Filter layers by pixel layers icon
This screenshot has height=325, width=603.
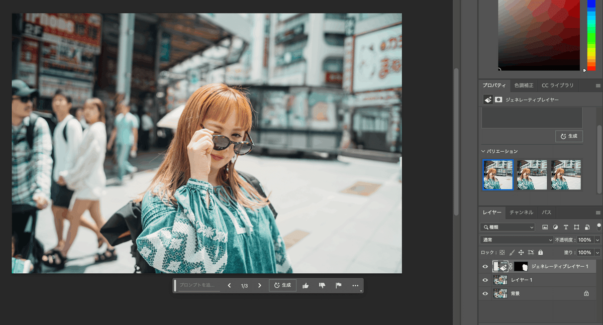pyautogui.click(x=545, y=227)
